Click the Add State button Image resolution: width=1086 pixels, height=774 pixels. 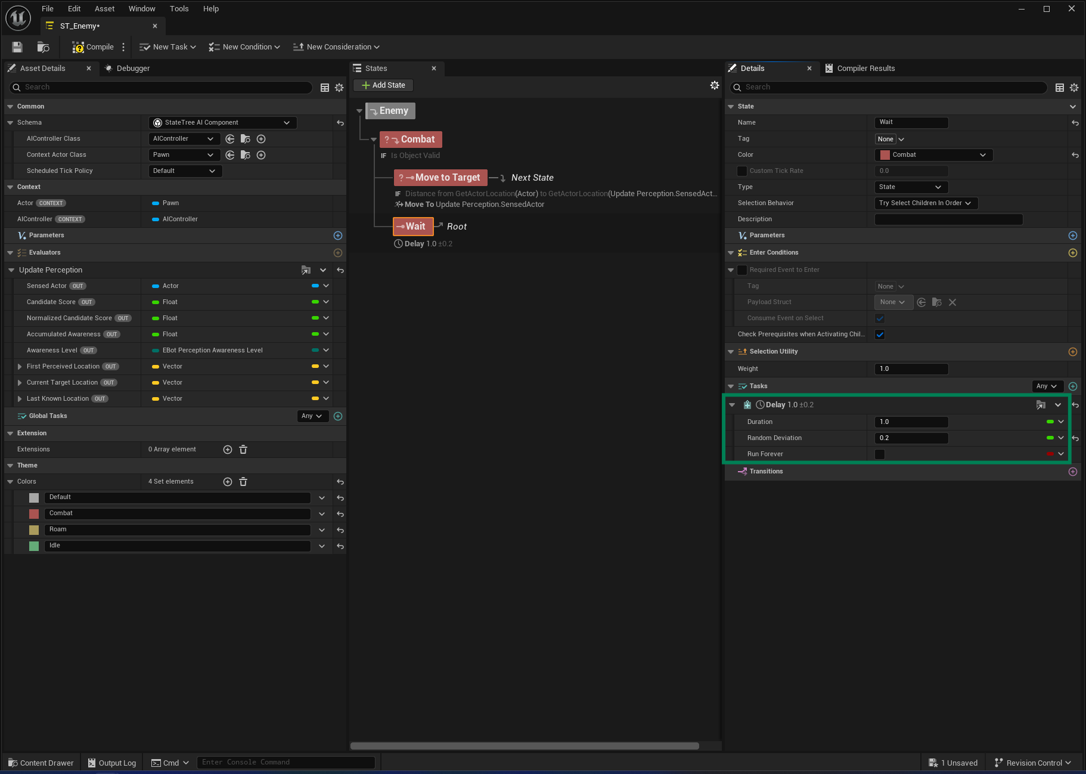[383, 85]
